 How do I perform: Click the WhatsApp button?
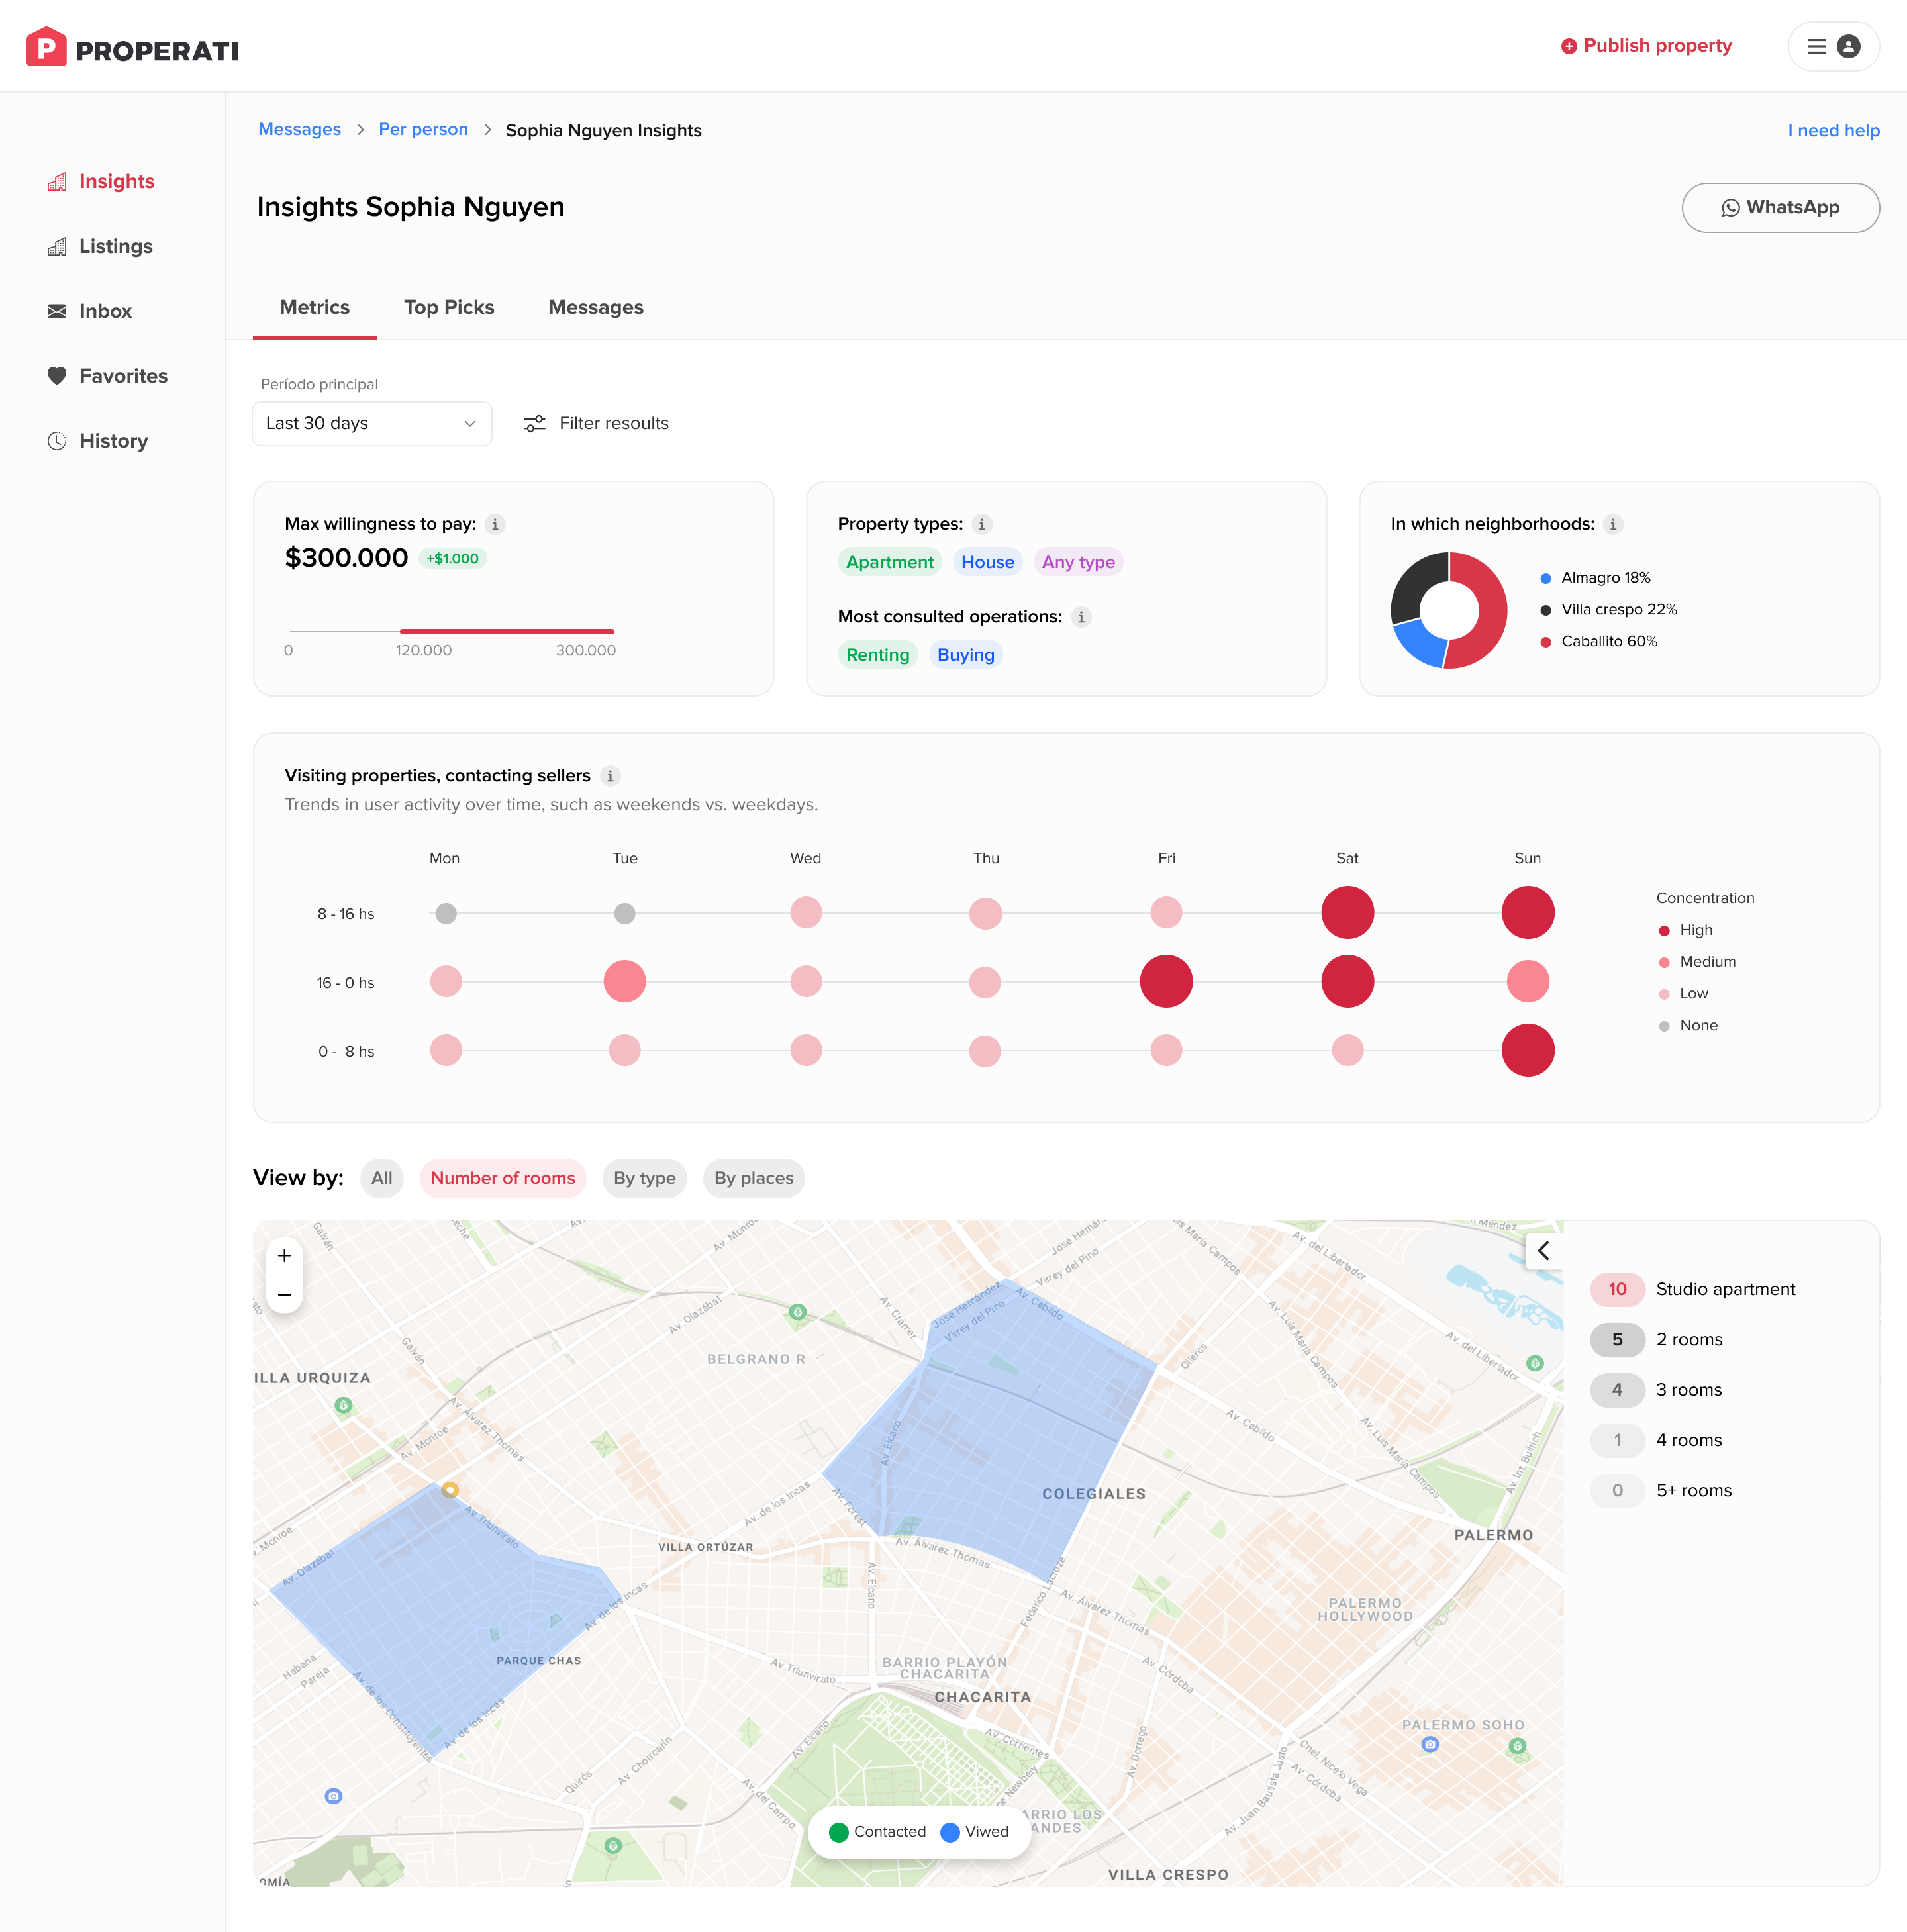(x=1779, y=207)
